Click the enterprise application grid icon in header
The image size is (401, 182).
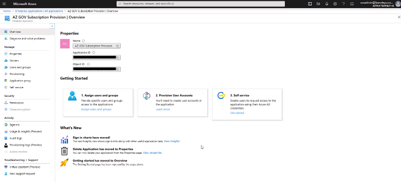pos(7,18)
